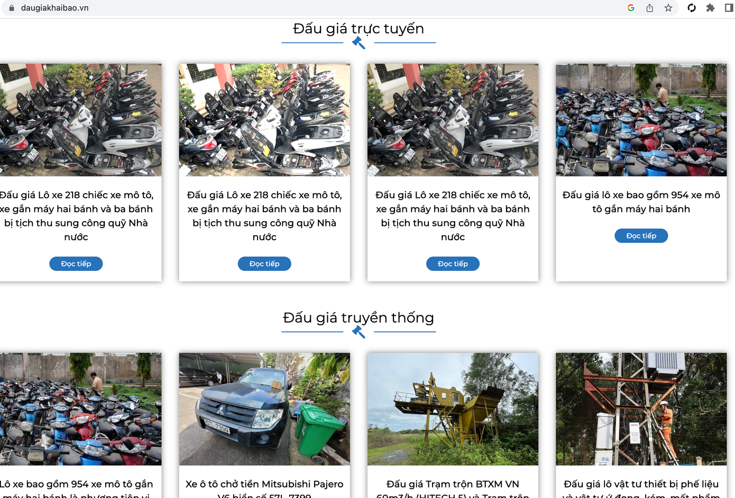The height and width of the screenshot is (498, 735).
Task: Click the Google G icon in the toolbar
Action: pyautogui.click(x=630, y=8)
